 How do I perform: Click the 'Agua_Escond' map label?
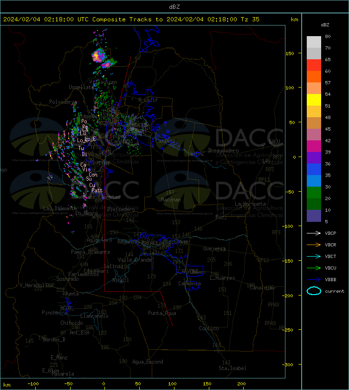point(148,362)
